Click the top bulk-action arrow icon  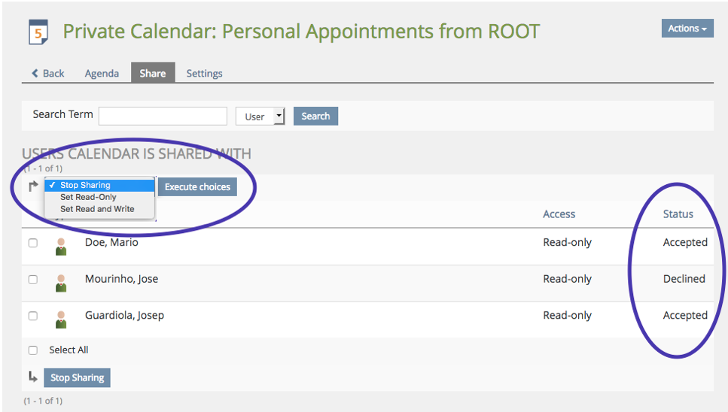pos(33,186)
